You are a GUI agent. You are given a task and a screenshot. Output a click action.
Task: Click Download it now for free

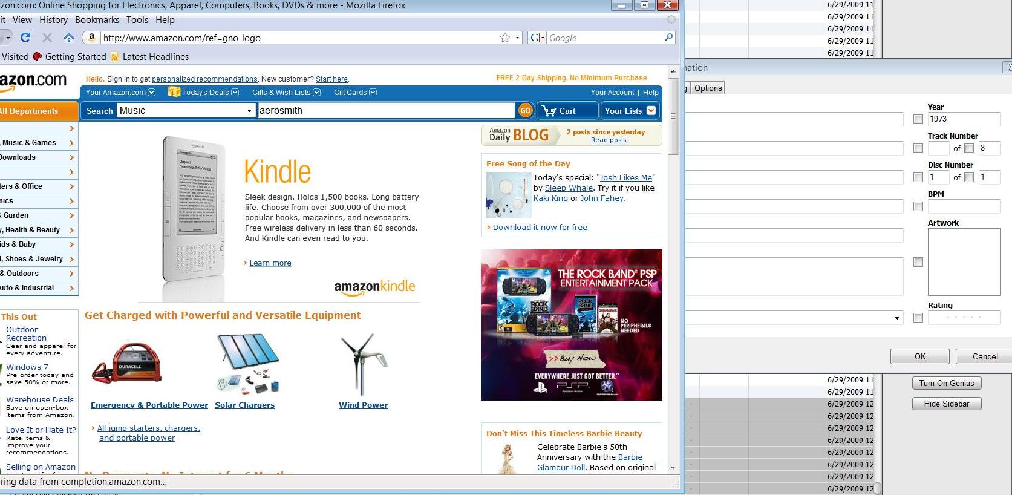coord(540,228)
